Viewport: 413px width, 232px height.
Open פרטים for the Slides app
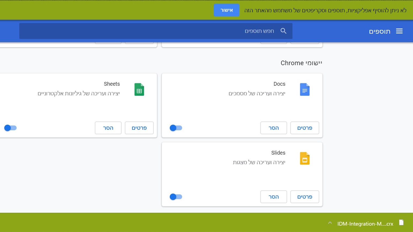pyautogui.click(x=305, y=197)
